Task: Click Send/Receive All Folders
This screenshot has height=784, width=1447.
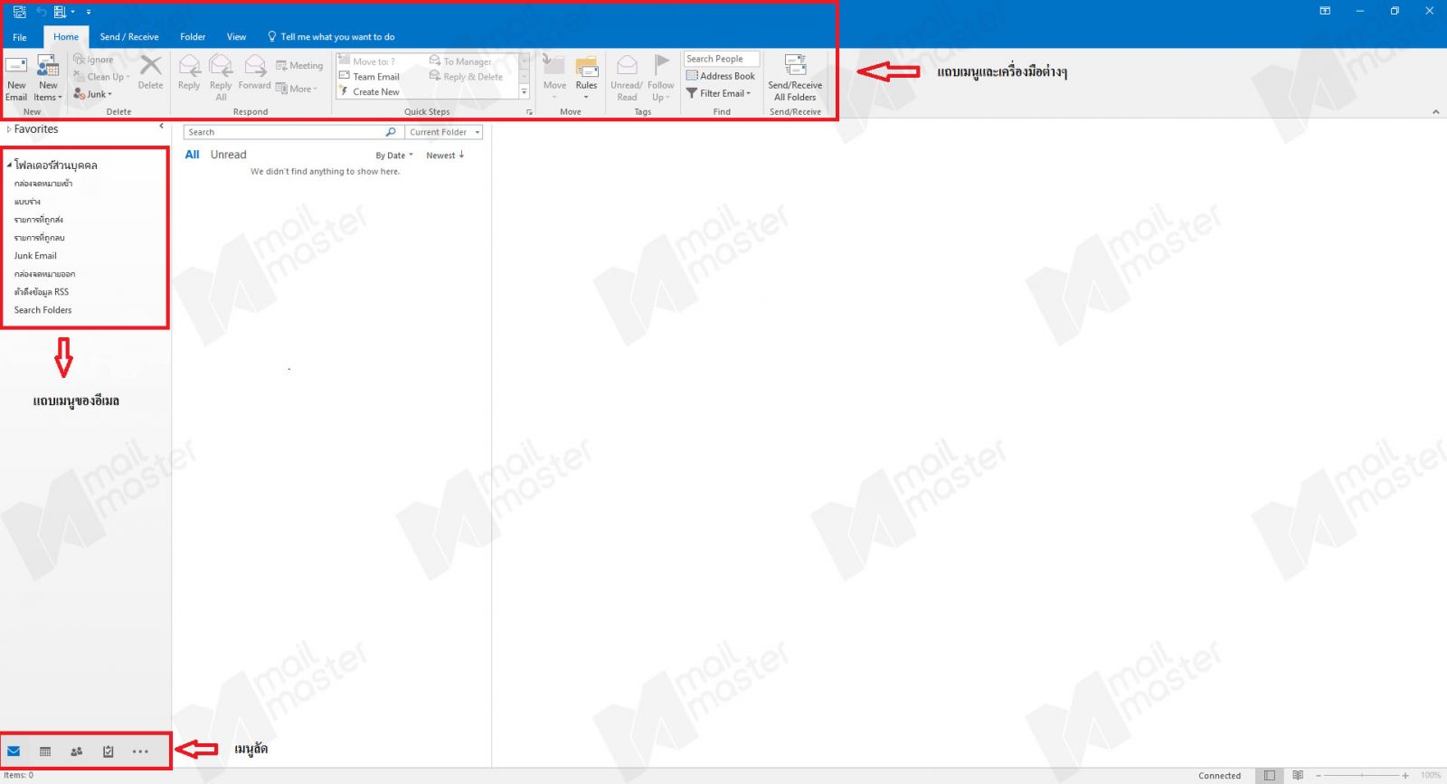Action: [795, 78]
